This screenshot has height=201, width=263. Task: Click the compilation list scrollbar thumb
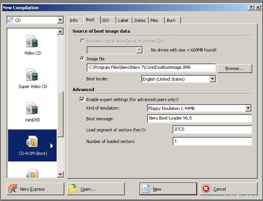(60, 114)
